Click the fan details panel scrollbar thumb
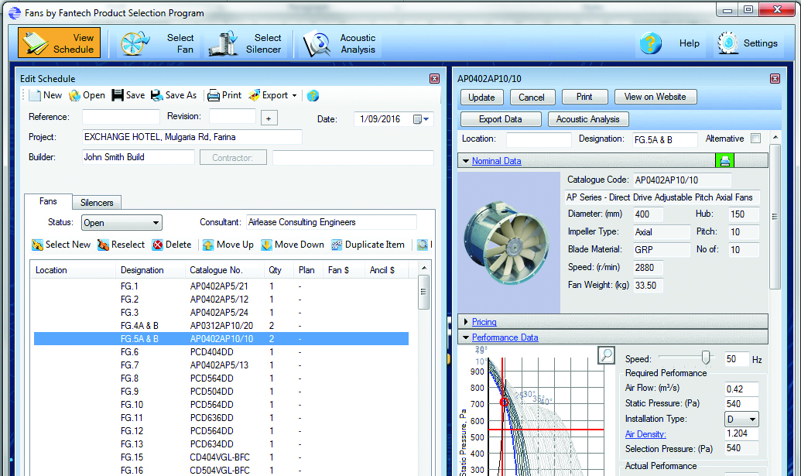Image resolution: width=801 pixels, height=476 pixels. [775, 217]
